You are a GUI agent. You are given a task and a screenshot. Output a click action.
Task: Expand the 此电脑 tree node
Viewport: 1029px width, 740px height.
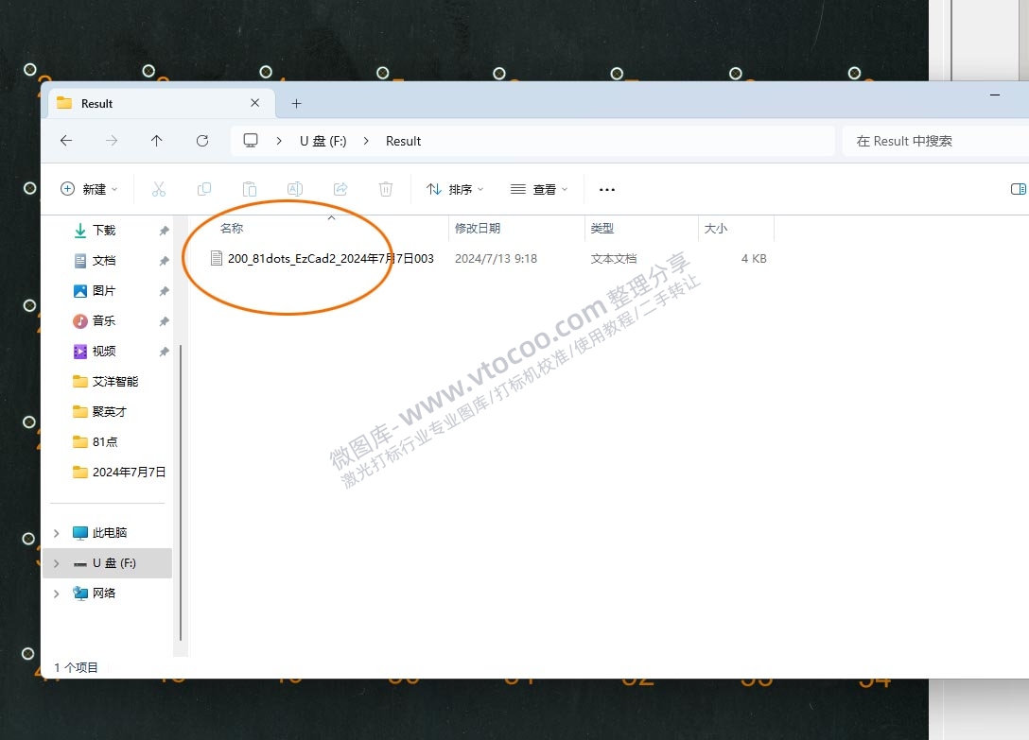pos(57,533)
